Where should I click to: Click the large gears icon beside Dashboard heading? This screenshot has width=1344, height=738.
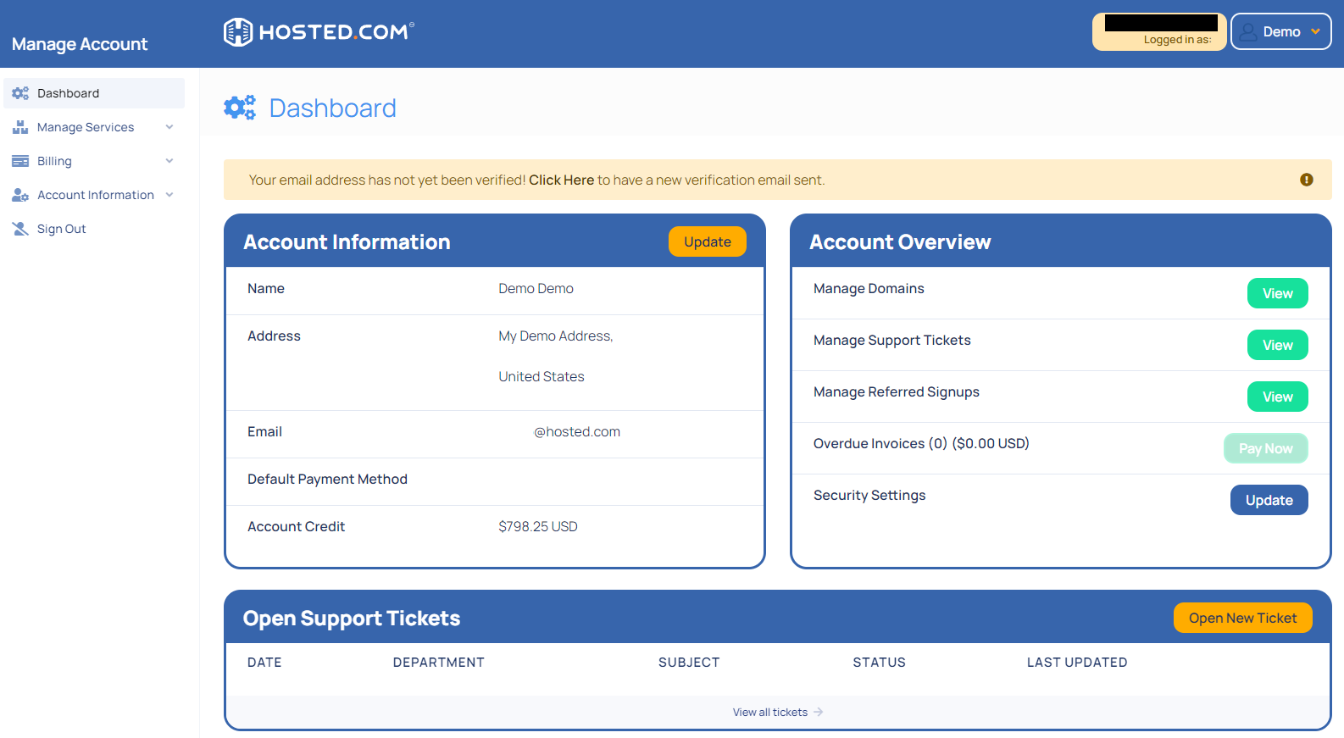[x=240, y=108]
